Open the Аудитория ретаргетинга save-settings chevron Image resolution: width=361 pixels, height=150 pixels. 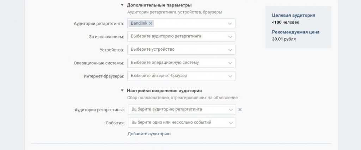pos(231,110)
